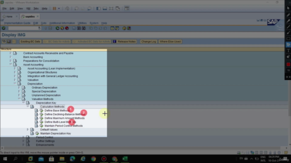Image resolution: width=291 pixels, height=163 pixels.
Task: Click the VMware pause button icon
Action: 55,9
